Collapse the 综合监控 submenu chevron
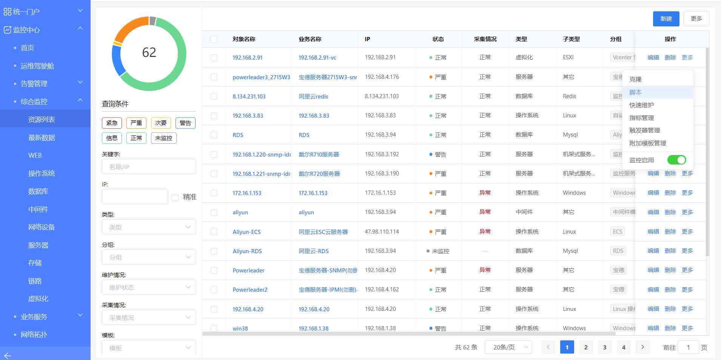This screenshot has width=721, height=360. [x=80, y=100]
